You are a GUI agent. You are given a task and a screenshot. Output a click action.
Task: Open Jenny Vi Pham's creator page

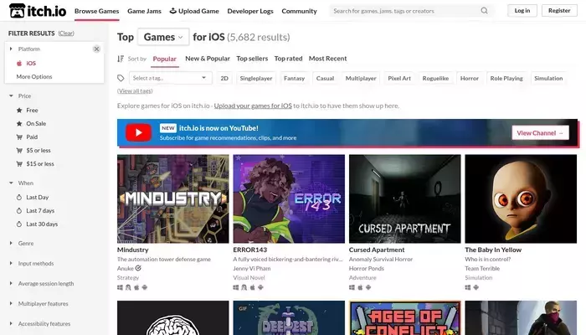pos(252,269)
